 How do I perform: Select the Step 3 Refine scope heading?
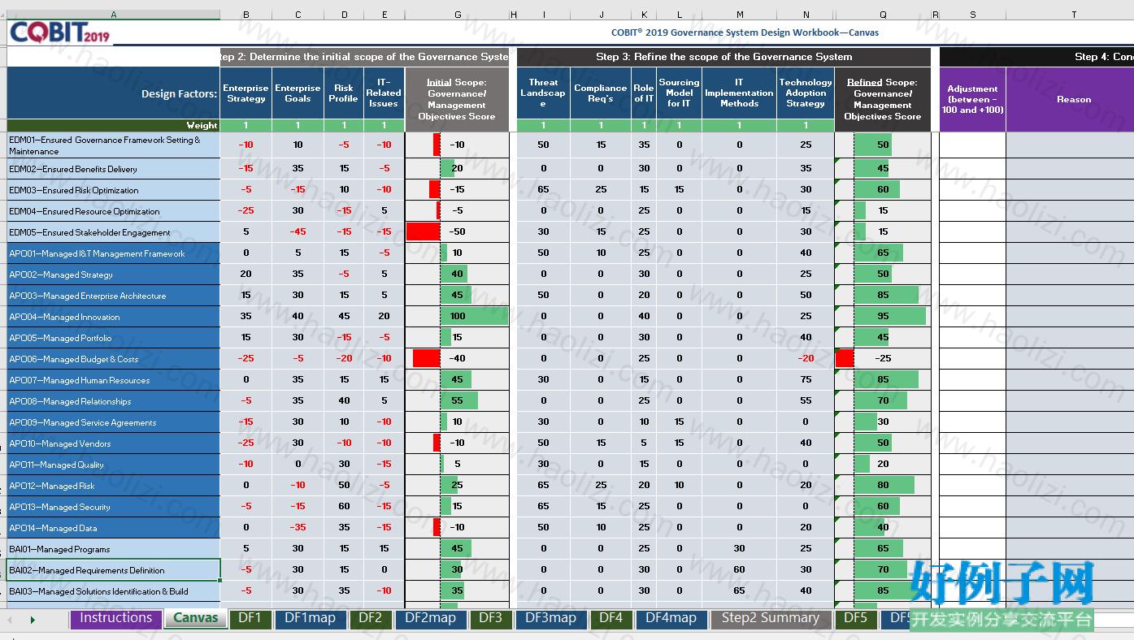tap(723, 57)
